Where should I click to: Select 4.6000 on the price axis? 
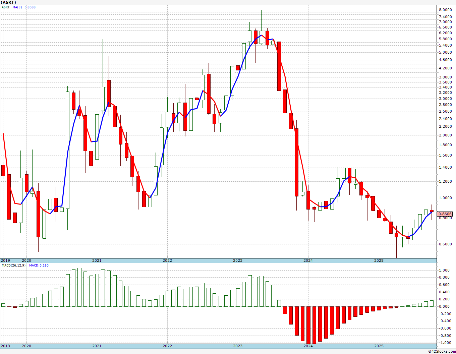click(x=445, y=60)
